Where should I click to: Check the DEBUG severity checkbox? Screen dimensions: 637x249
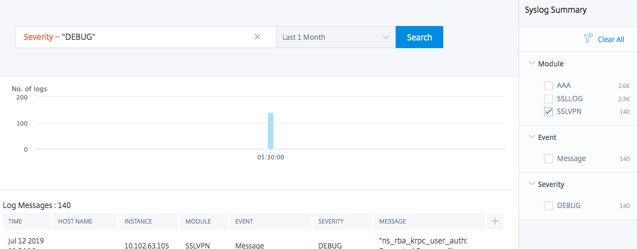(548, 206)
